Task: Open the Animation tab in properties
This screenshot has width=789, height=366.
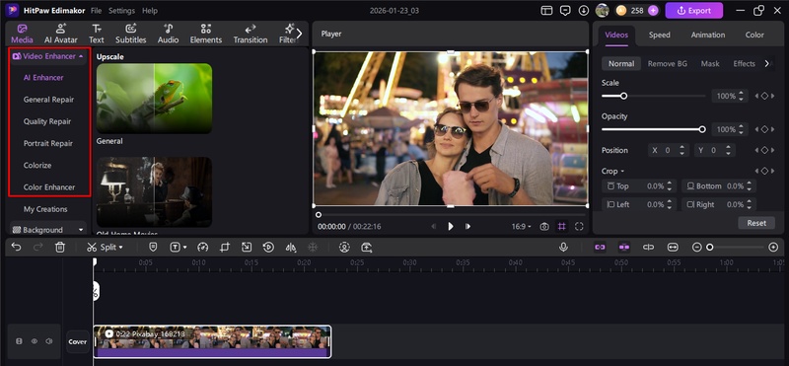Action: click(707, 35)
